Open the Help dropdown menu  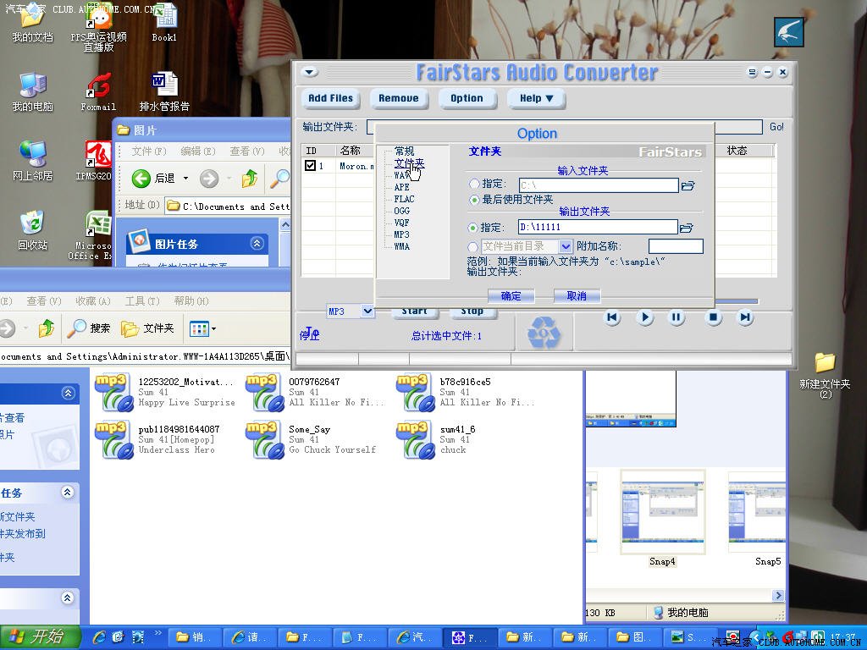pos(536,98)
